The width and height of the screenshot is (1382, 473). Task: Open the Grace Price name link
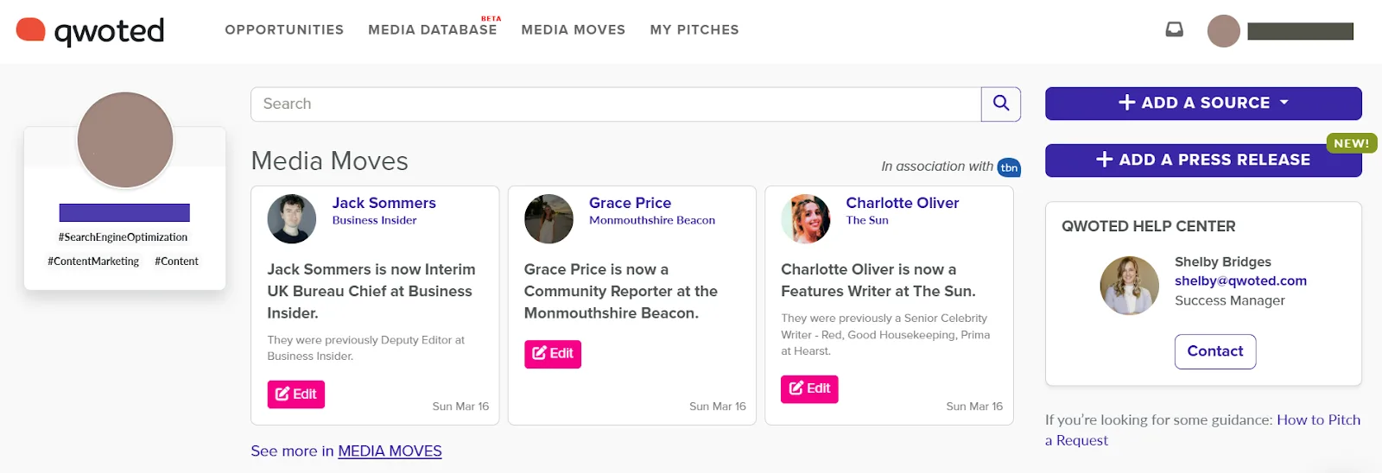(630, 203)
